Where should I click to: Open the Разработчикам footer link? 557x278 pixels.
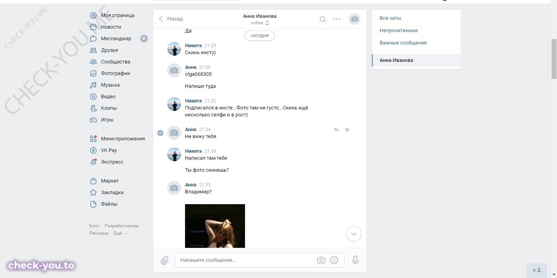click(122, 226)
